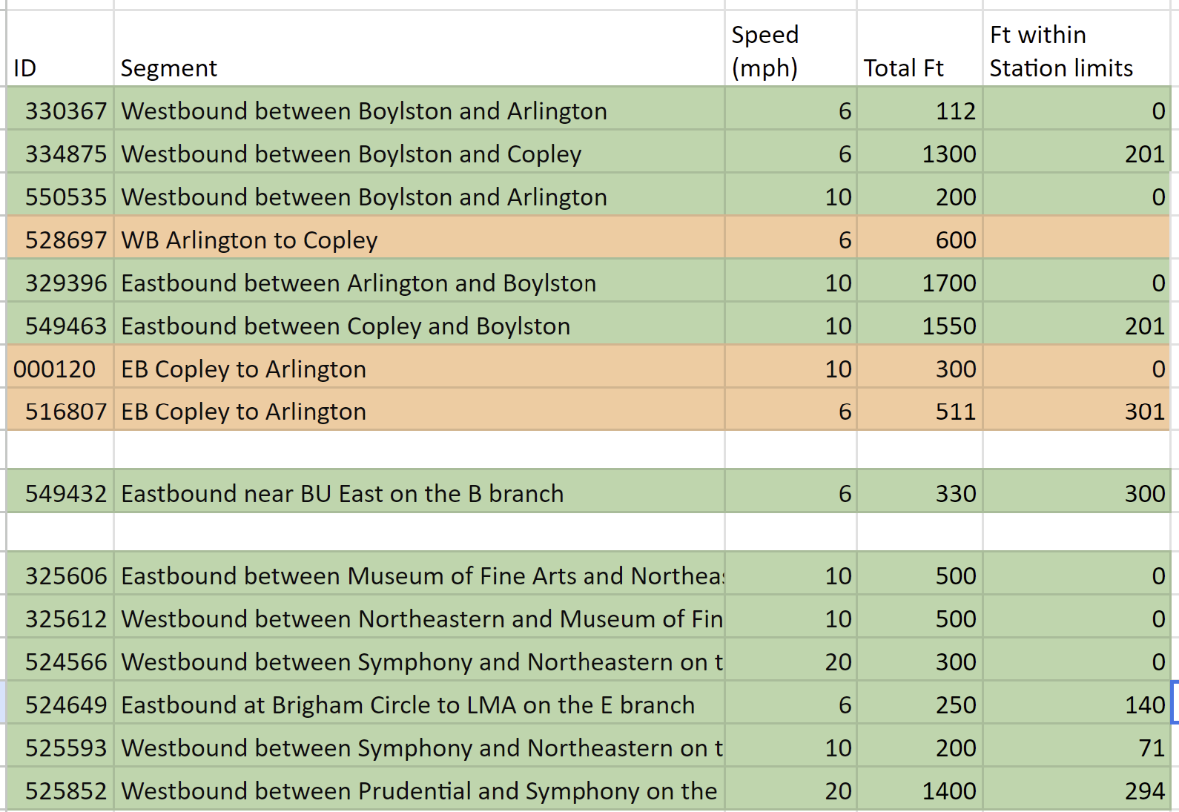Screen dimensions: 1179x812
Task: Select the Westbound between Boylston and Copley cell
Action: [418, 154]
